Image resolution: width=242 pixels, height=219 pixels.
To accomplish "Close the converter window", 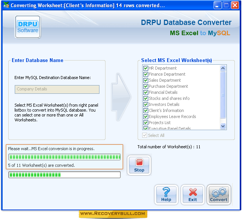I will coord(235,5).
